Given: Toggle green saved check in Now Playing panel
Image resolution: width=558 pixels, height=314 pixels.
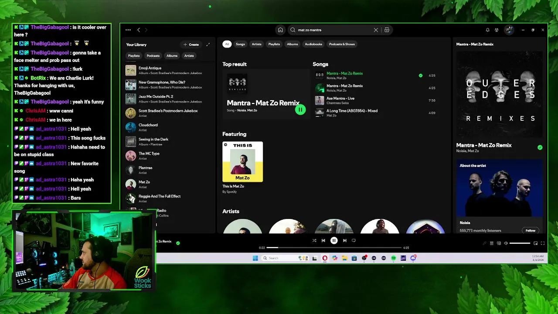Looking at the screenshot, I should [x=540, y=147].
